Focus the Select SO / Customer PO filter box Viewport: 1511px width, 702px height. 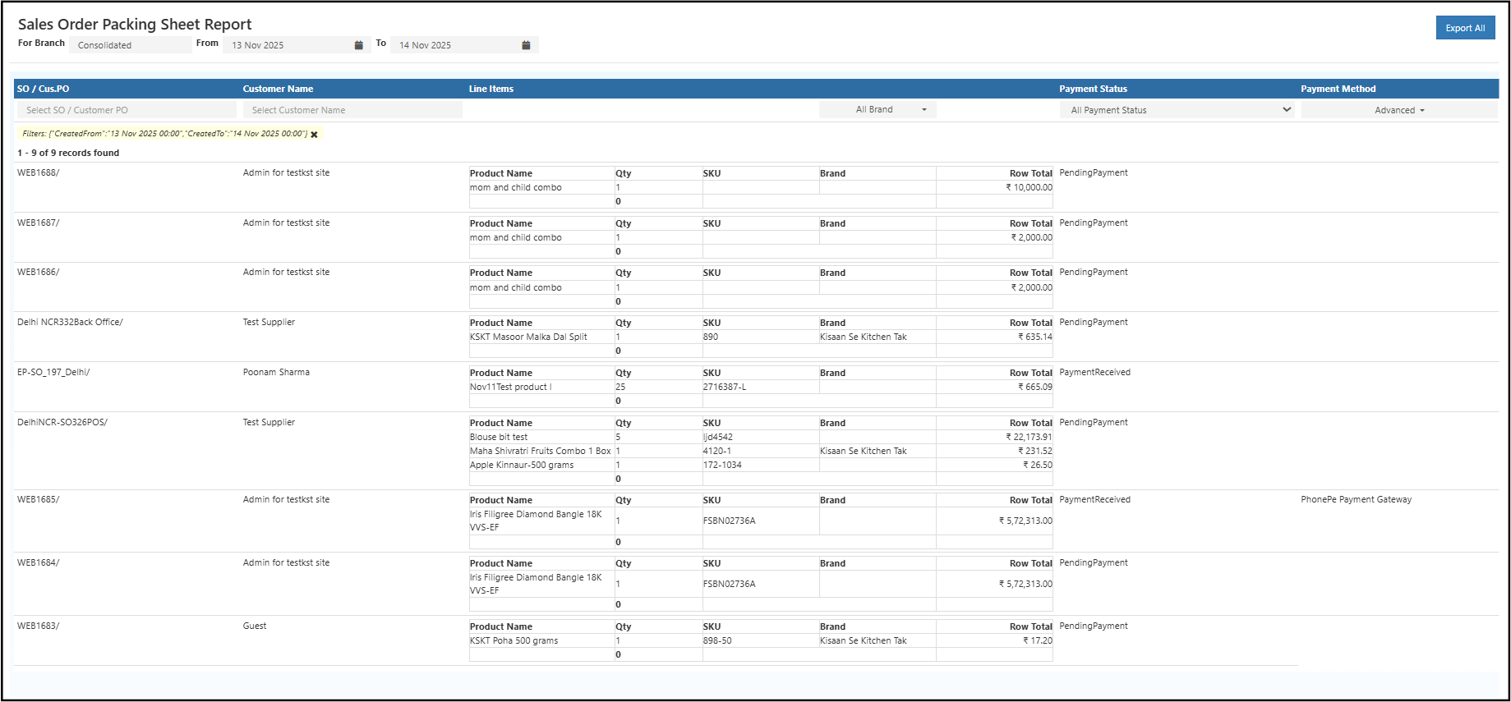[127, 110]
